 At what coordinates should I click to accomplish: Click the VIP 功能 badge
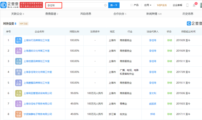[24, 24]
